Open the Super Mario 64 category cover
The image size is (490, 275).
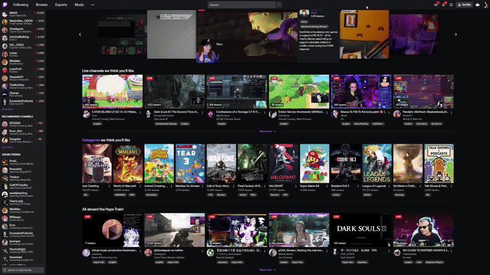(314, 163)
